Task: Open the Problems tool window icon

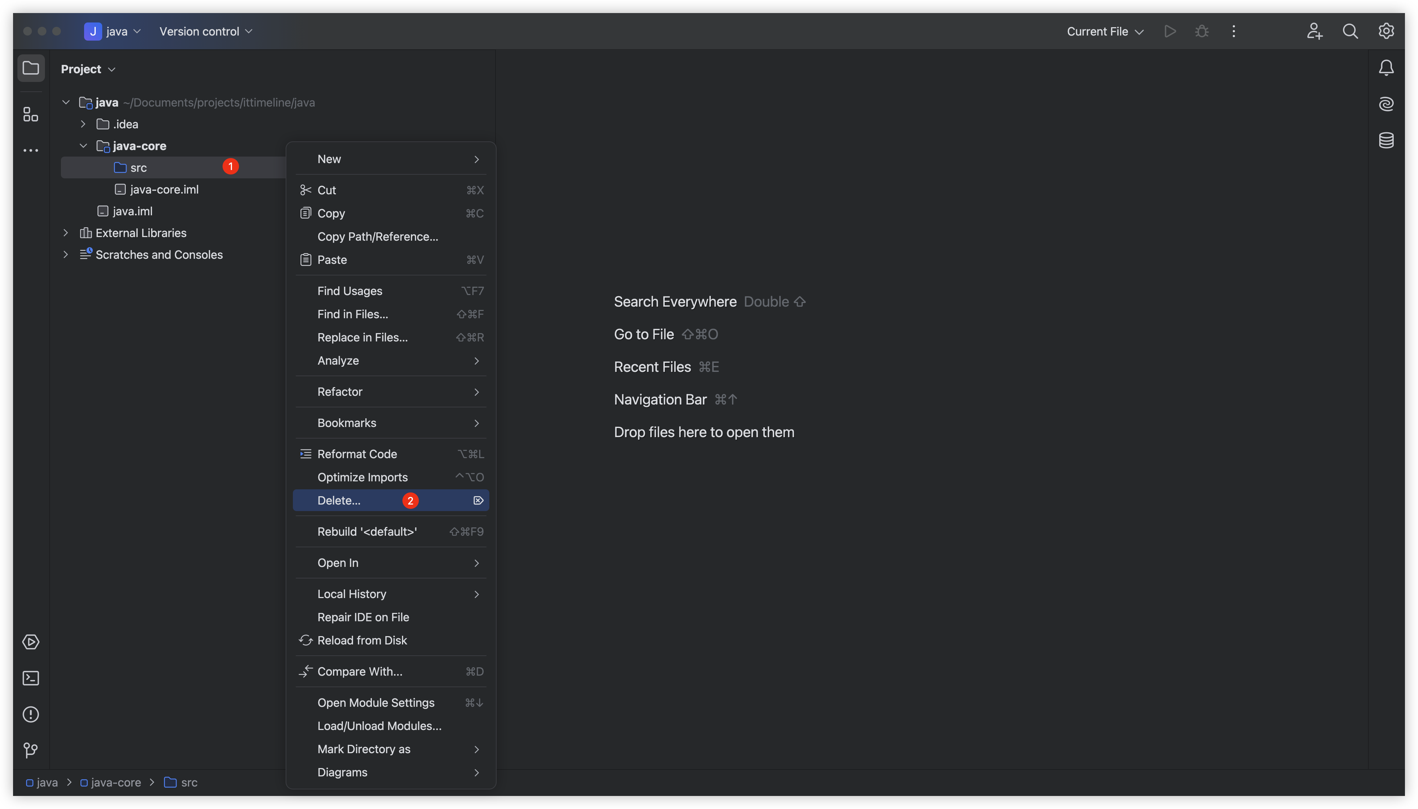Action: point(30,714)
